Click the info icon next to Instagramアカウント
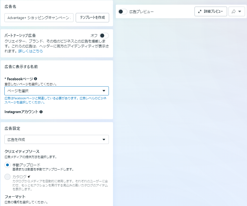 point(41,112)
